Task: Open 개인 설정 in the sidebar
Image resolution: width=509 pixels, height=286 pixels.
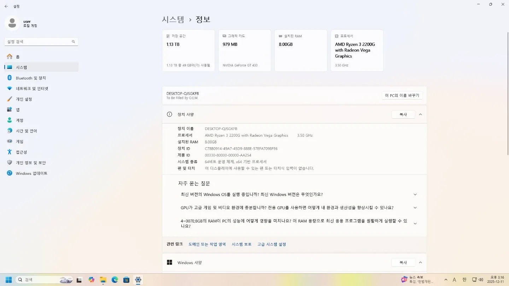Action: tap(41, 99)
